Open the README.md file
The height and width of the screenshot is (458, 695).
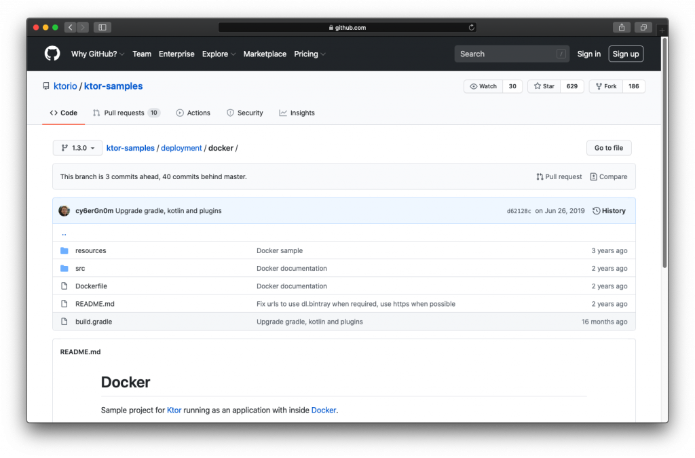[95, 304]
